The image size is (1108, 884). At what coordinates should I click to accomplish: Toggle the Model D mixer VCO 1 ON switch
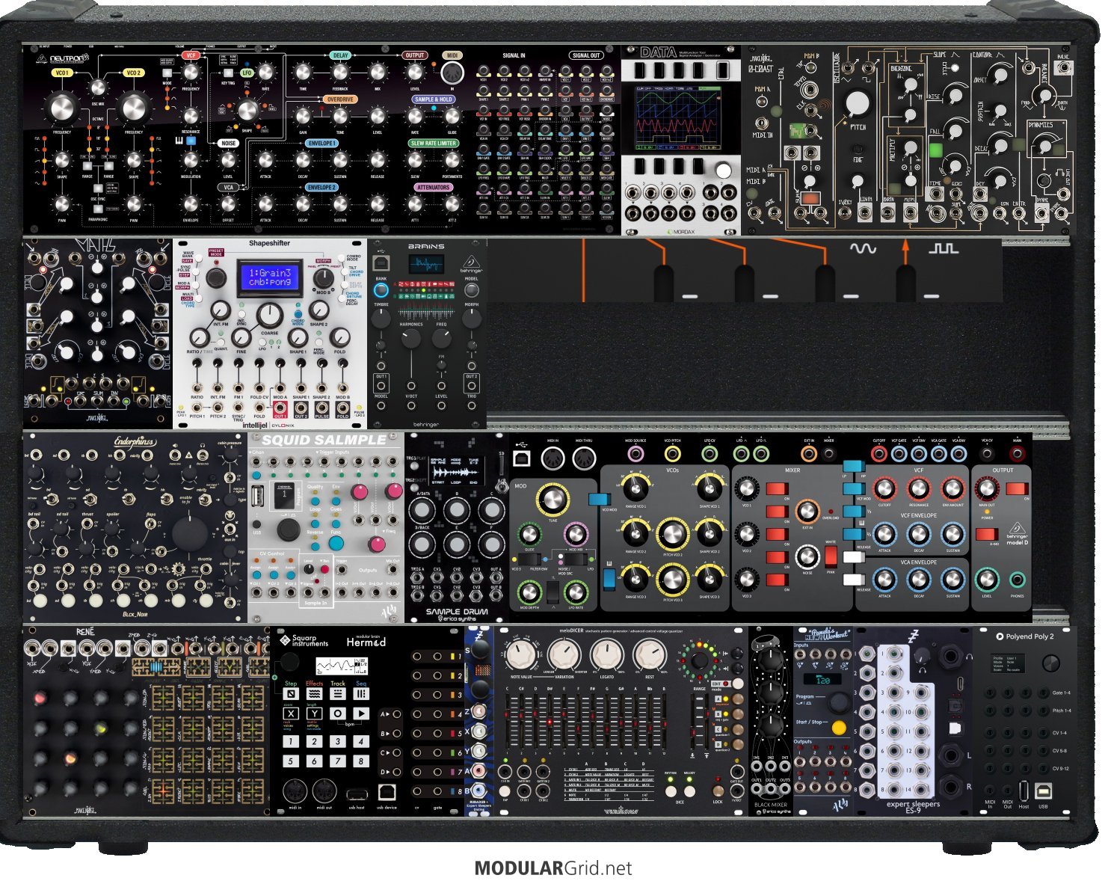[778, 489]
